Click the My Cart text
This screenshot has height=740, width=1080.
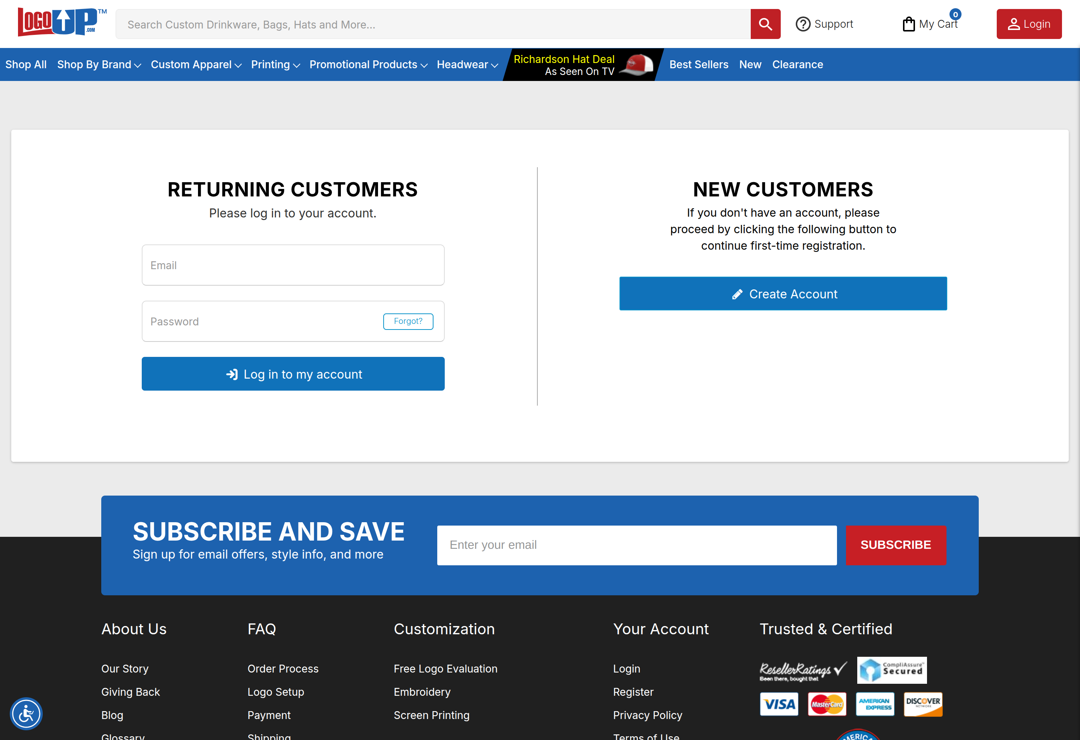click(938, 24)
